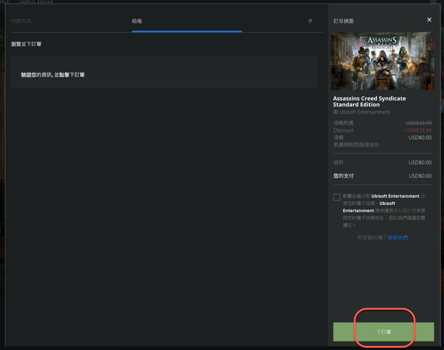Click the 瀏覽並下訂單 heading
Image resolution: width=444 pixels, height=350 pixels.
[26, 44]
